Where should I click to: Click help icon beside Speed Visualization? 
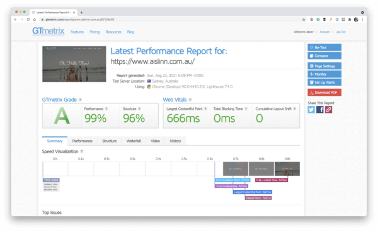click(82, 151)
